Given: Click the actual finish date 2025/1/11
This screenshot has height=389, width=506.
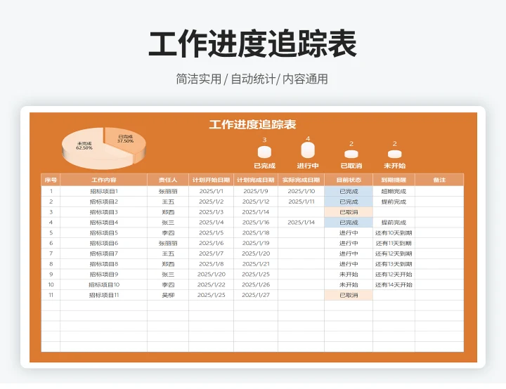Looking at the screenshot, I should (301, 202).
